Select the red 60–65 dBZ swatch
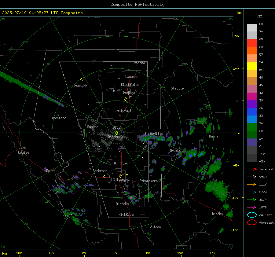 [x=252, y=43]
